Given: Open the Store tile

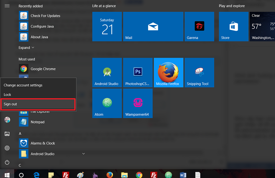Looking at the screenshot, I should [234, 27].
